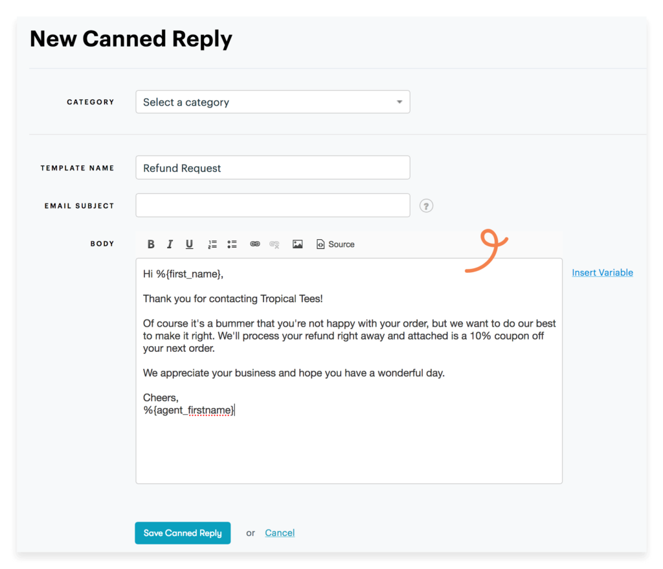Click inside the body text editor

348,447
